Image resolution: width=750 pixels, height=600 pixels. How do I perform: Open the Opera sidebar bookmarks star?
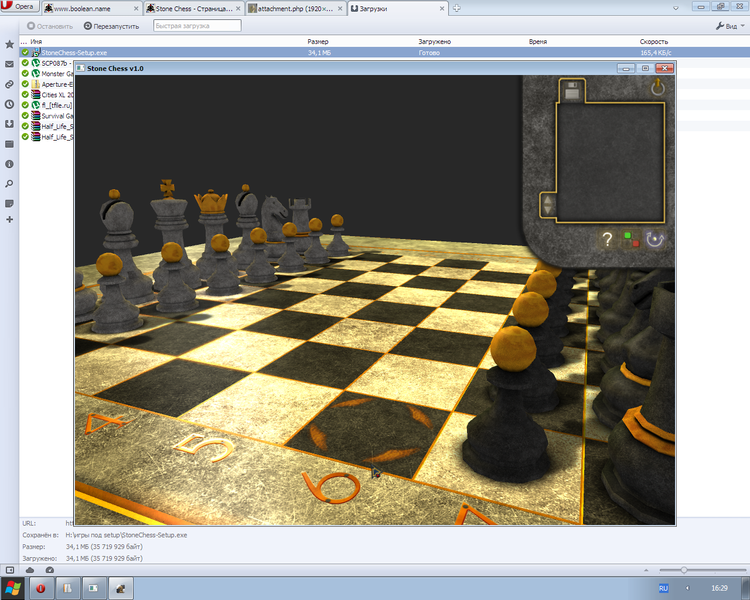(9, 45)
